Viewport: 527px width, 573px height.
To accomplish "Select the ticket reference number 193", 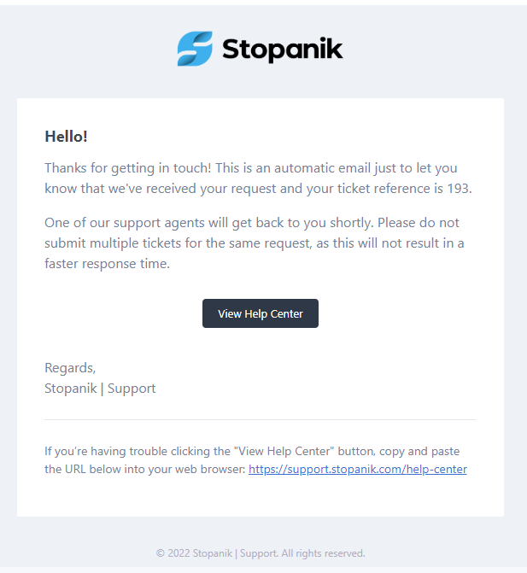I will tap(458, 189).
